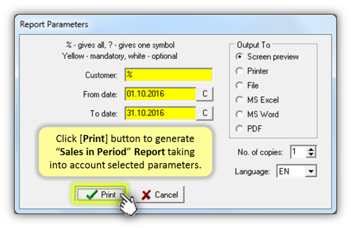Open the Language dropdown arrow
The image size is (351, 228).
pos(311,171)
